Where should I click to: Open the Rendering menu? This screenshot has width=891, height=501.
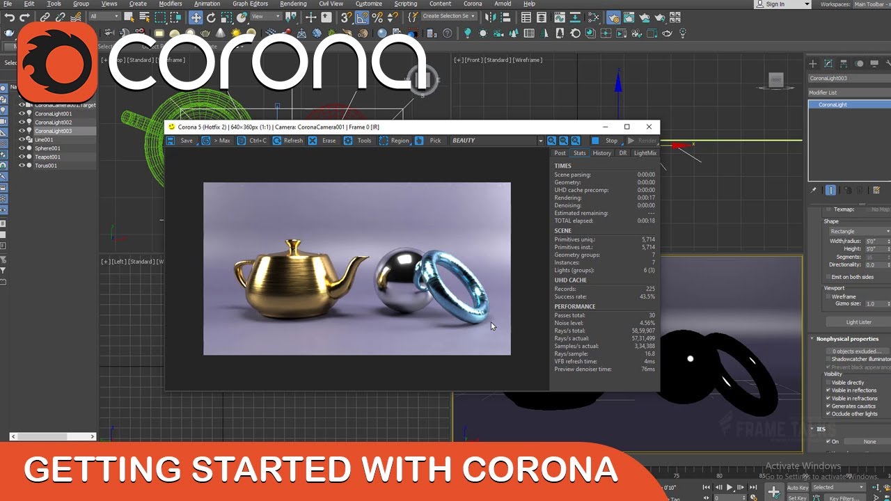click(x=293, y=3)
